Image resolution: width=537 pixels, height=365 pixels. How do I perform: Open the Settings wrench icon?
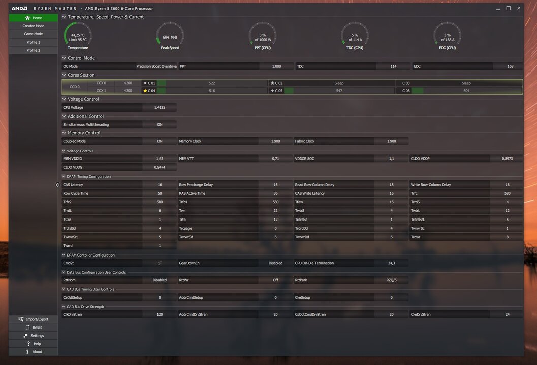26,336
